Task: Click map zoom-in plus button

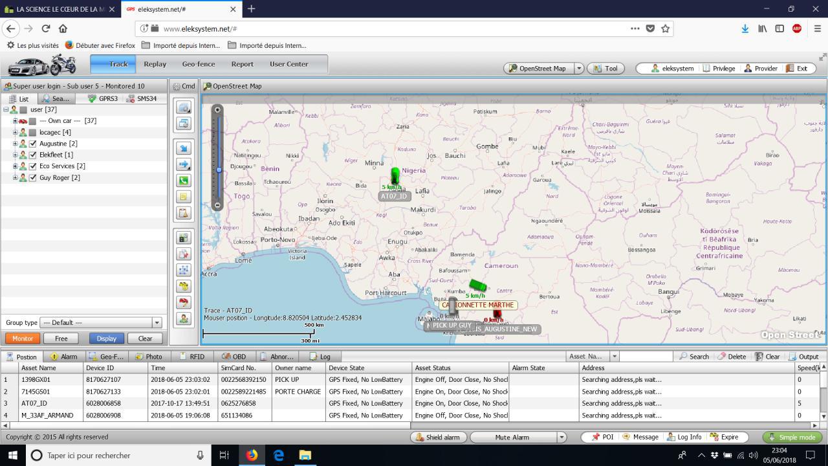Action: (x=218, y=109)
